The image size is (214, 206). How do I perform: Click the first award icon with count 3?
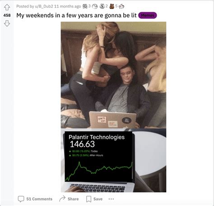[x=85, y=6]
